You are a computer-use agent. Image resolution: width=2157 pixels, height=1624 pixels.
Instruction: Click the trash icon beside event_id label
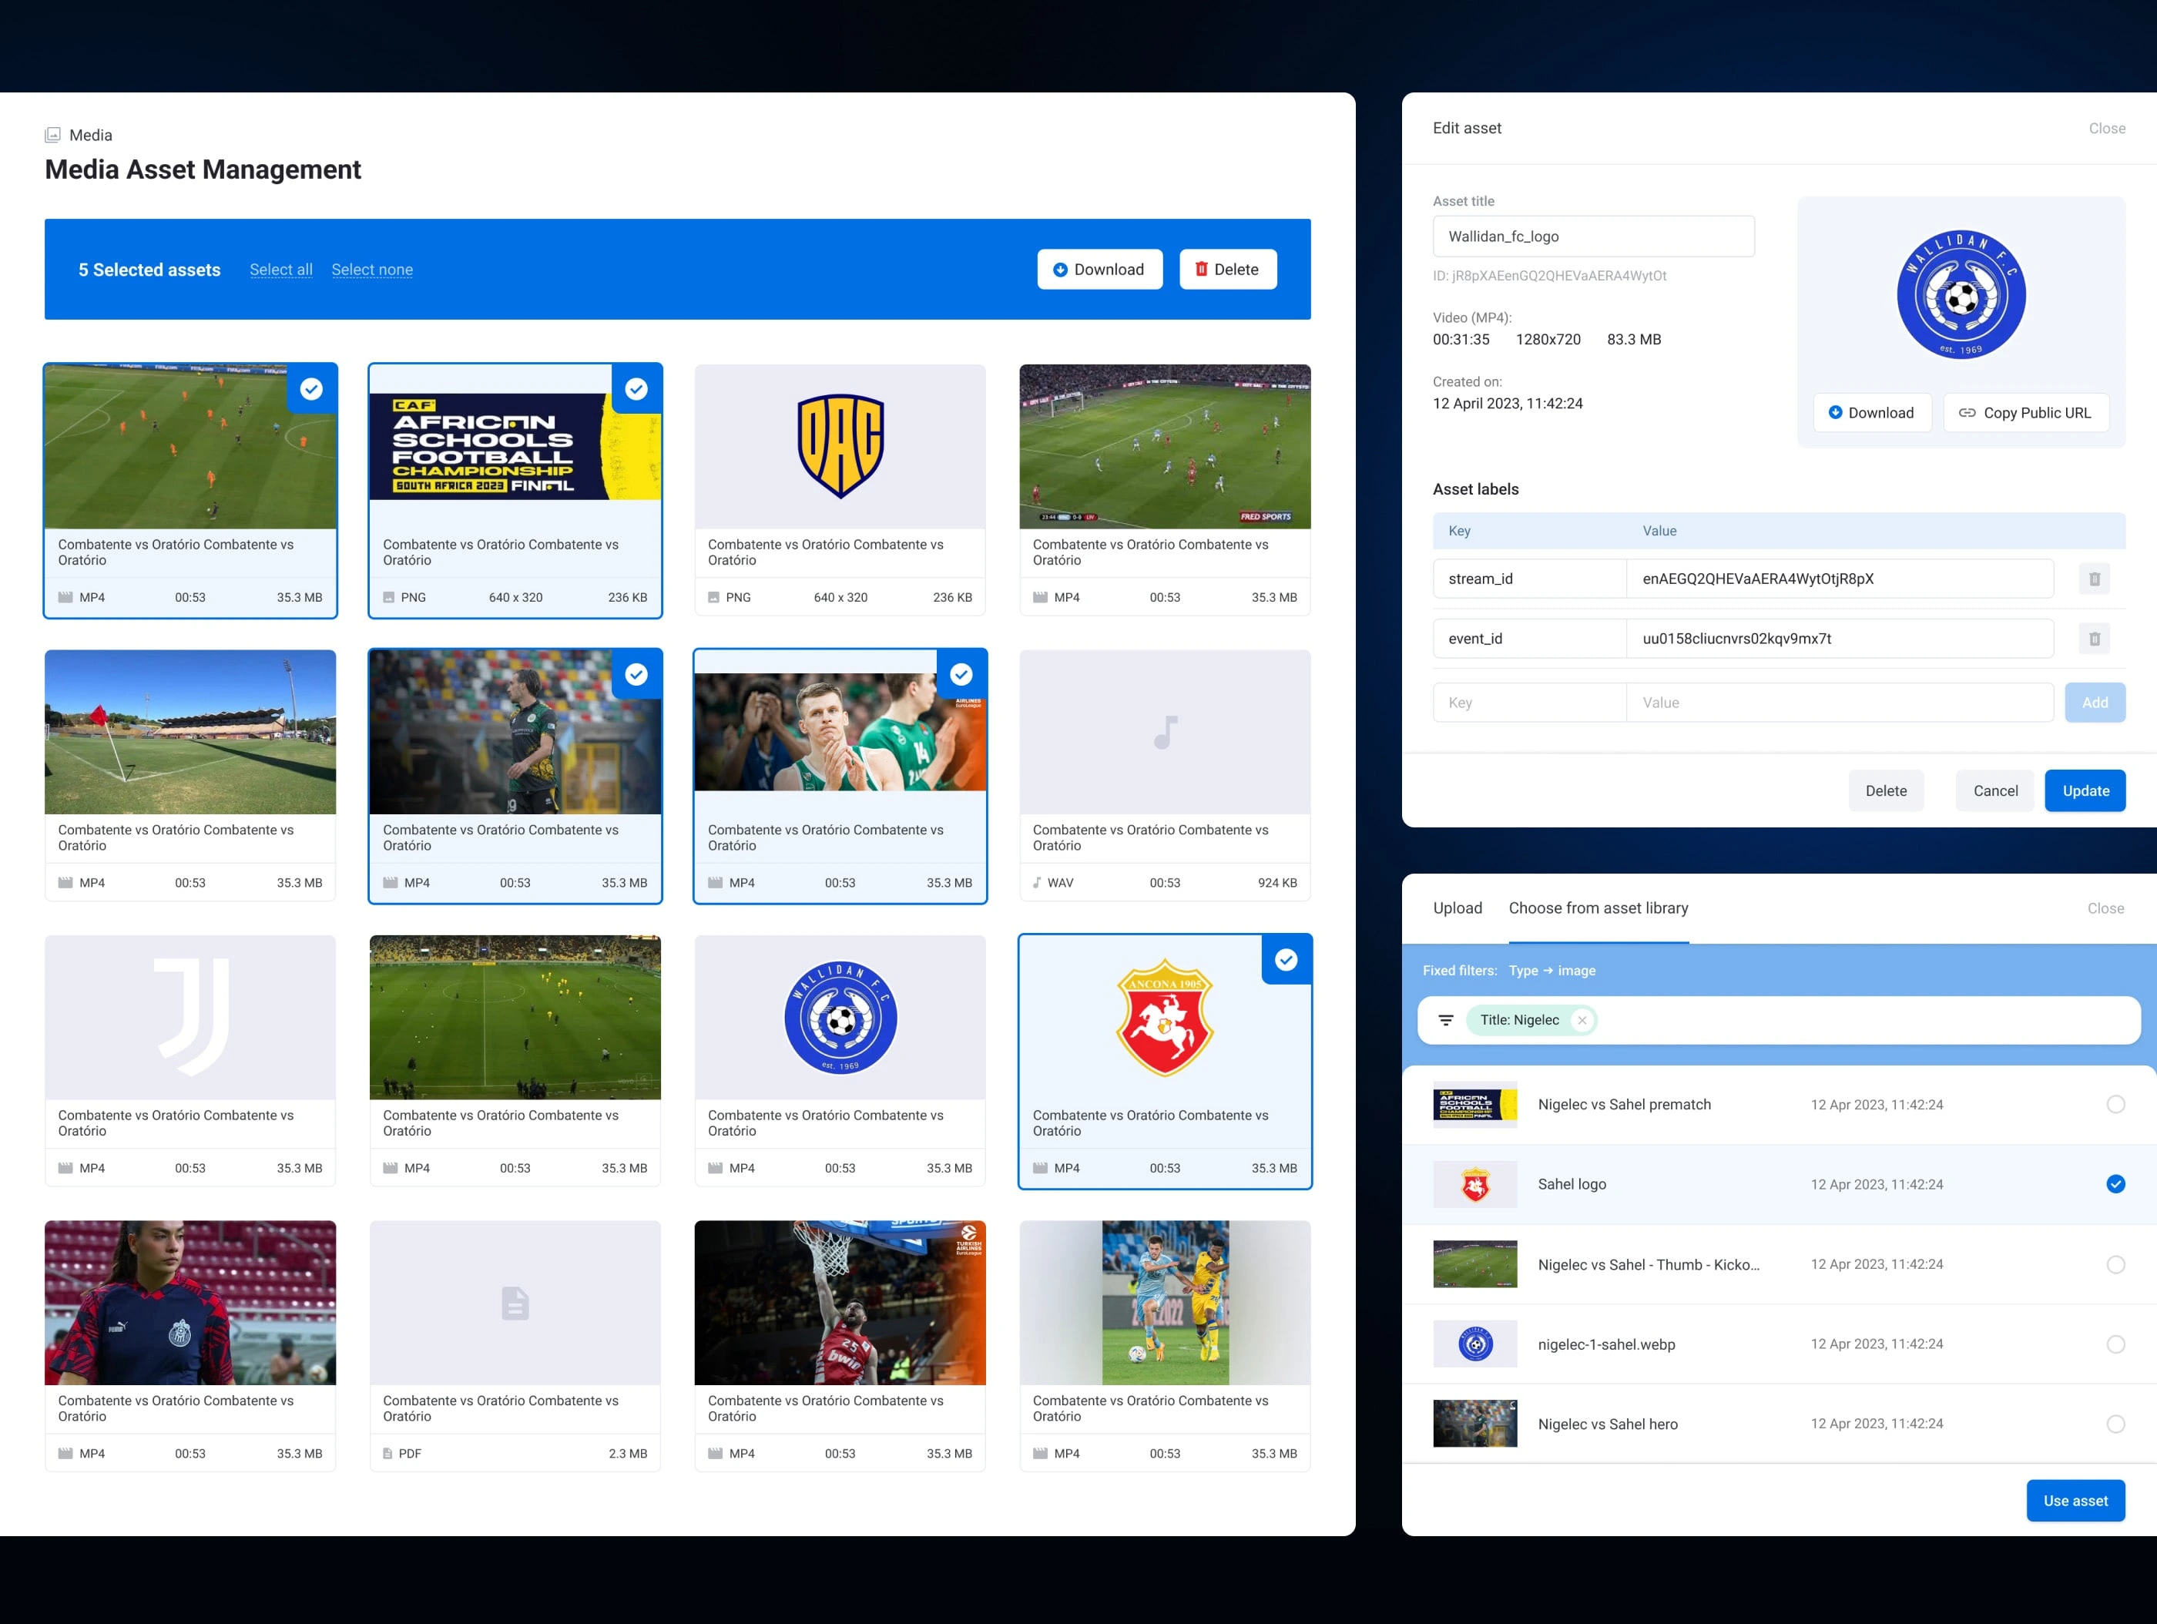[x=2094, y=639]
